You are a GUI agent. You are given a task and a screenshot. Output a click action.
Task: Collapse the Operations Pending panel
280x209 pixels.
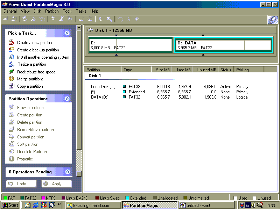pyautogui.click(x=67, y=172)
